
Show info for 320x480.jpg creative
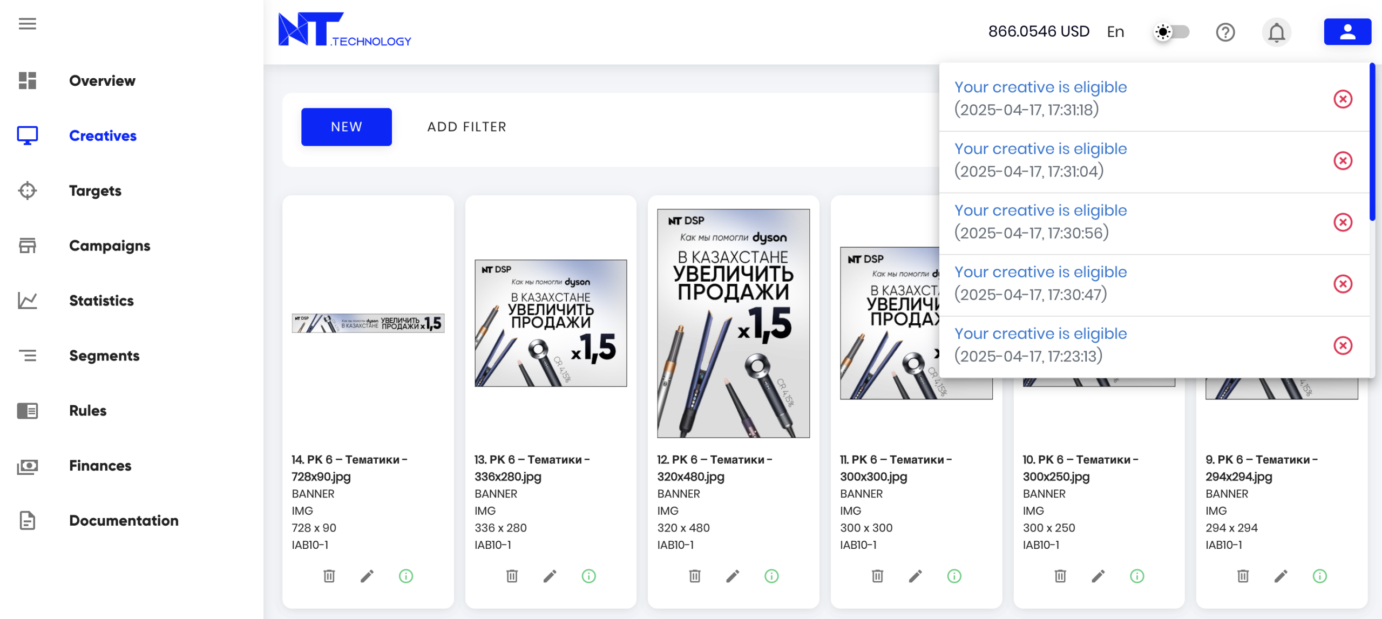coord(771,576)
